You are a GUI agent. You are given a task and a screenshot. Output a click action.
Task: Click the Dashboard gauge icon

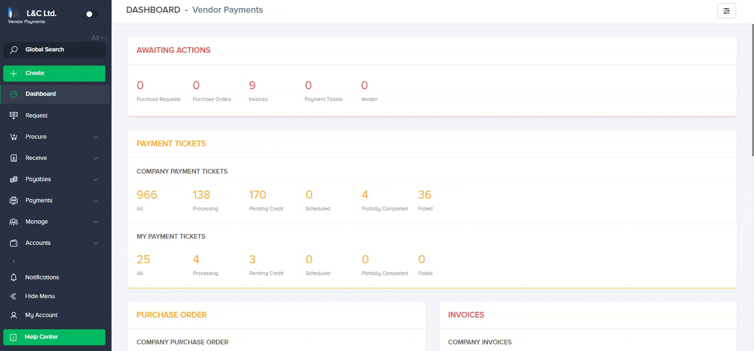point(14,94)
